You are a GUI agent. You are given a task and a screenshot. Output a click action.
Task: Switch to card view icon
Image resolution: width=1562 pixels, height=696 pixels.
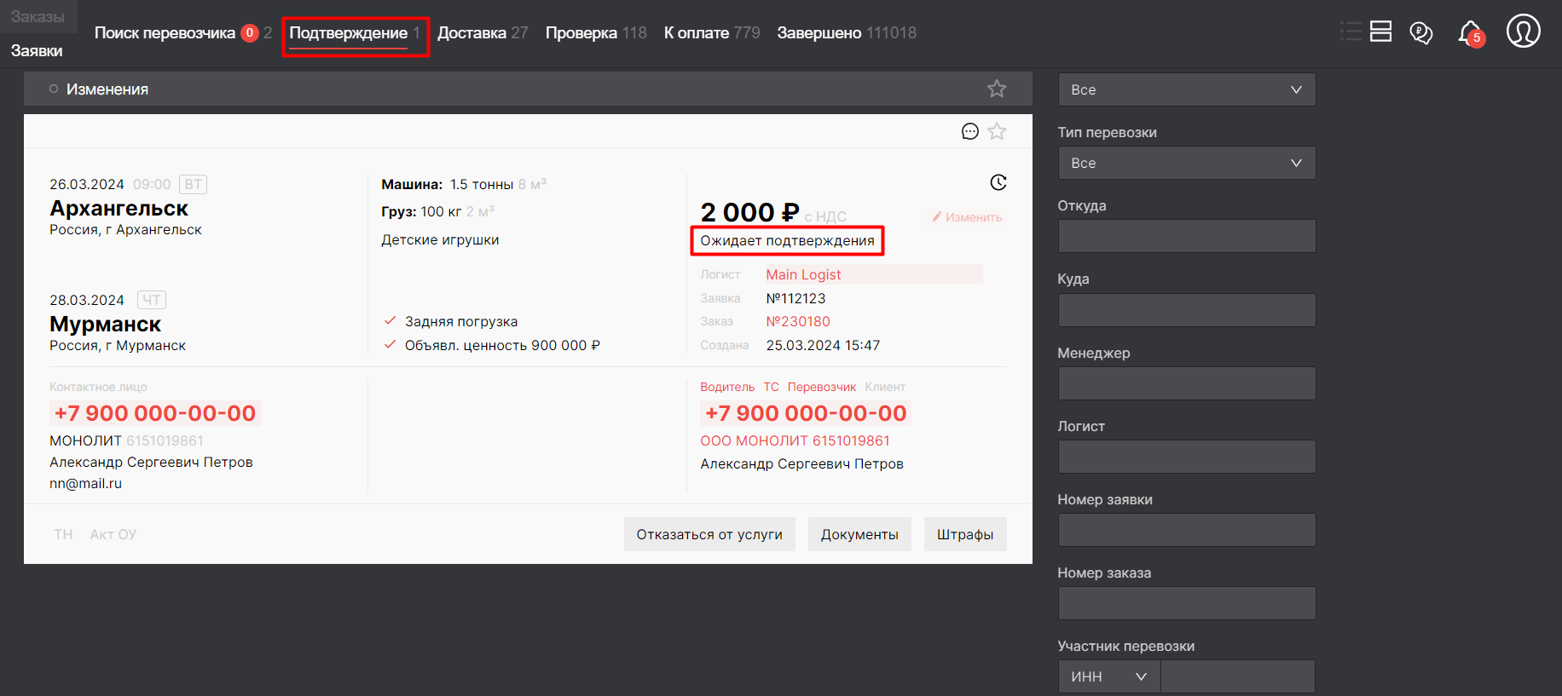[1380, 32]
